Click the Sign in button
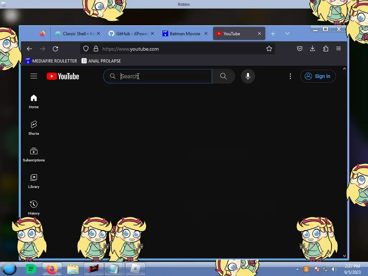 point(318,76)
